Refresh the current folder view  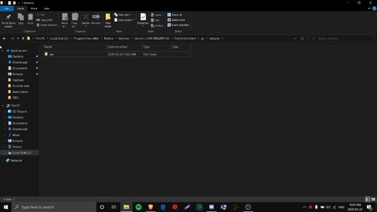click(x=302, y=38)
